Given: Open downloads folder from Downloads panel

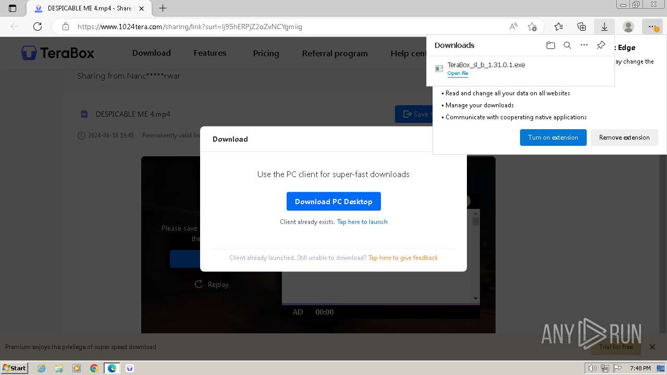Looking at the screenshot, I should pos(551,45).
